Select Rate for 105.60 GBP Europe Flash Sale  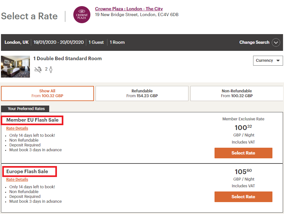[x=243, y=197]
